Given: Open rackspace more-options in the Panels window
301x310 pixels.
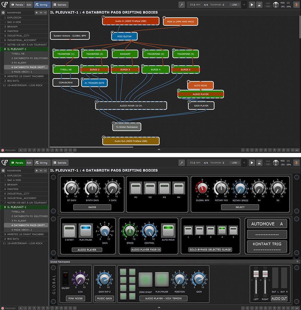Looking at the screenshot, I should click(x=45, y=170).
